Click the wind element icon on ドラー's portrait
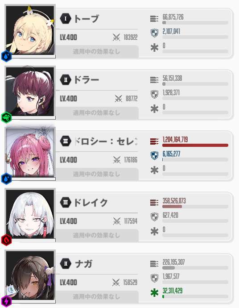This screenshot has height=308, width=239. pos(6,117)
